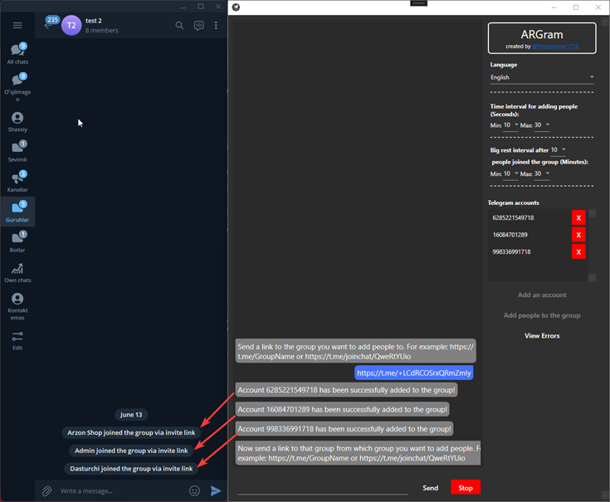Open the emoji picker in Telegram
Viewport: 610px width, 502px height.
point(194,491)
